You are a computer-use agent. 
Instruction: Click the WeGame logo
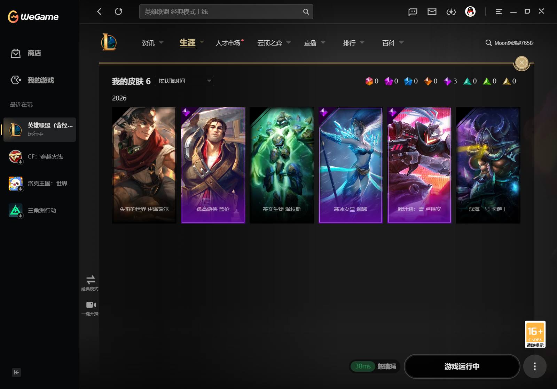(33, 16)
